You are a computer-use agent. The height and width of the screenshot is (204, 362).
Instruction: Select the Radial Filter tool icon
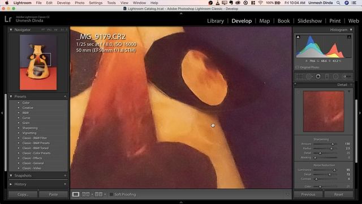335,76
